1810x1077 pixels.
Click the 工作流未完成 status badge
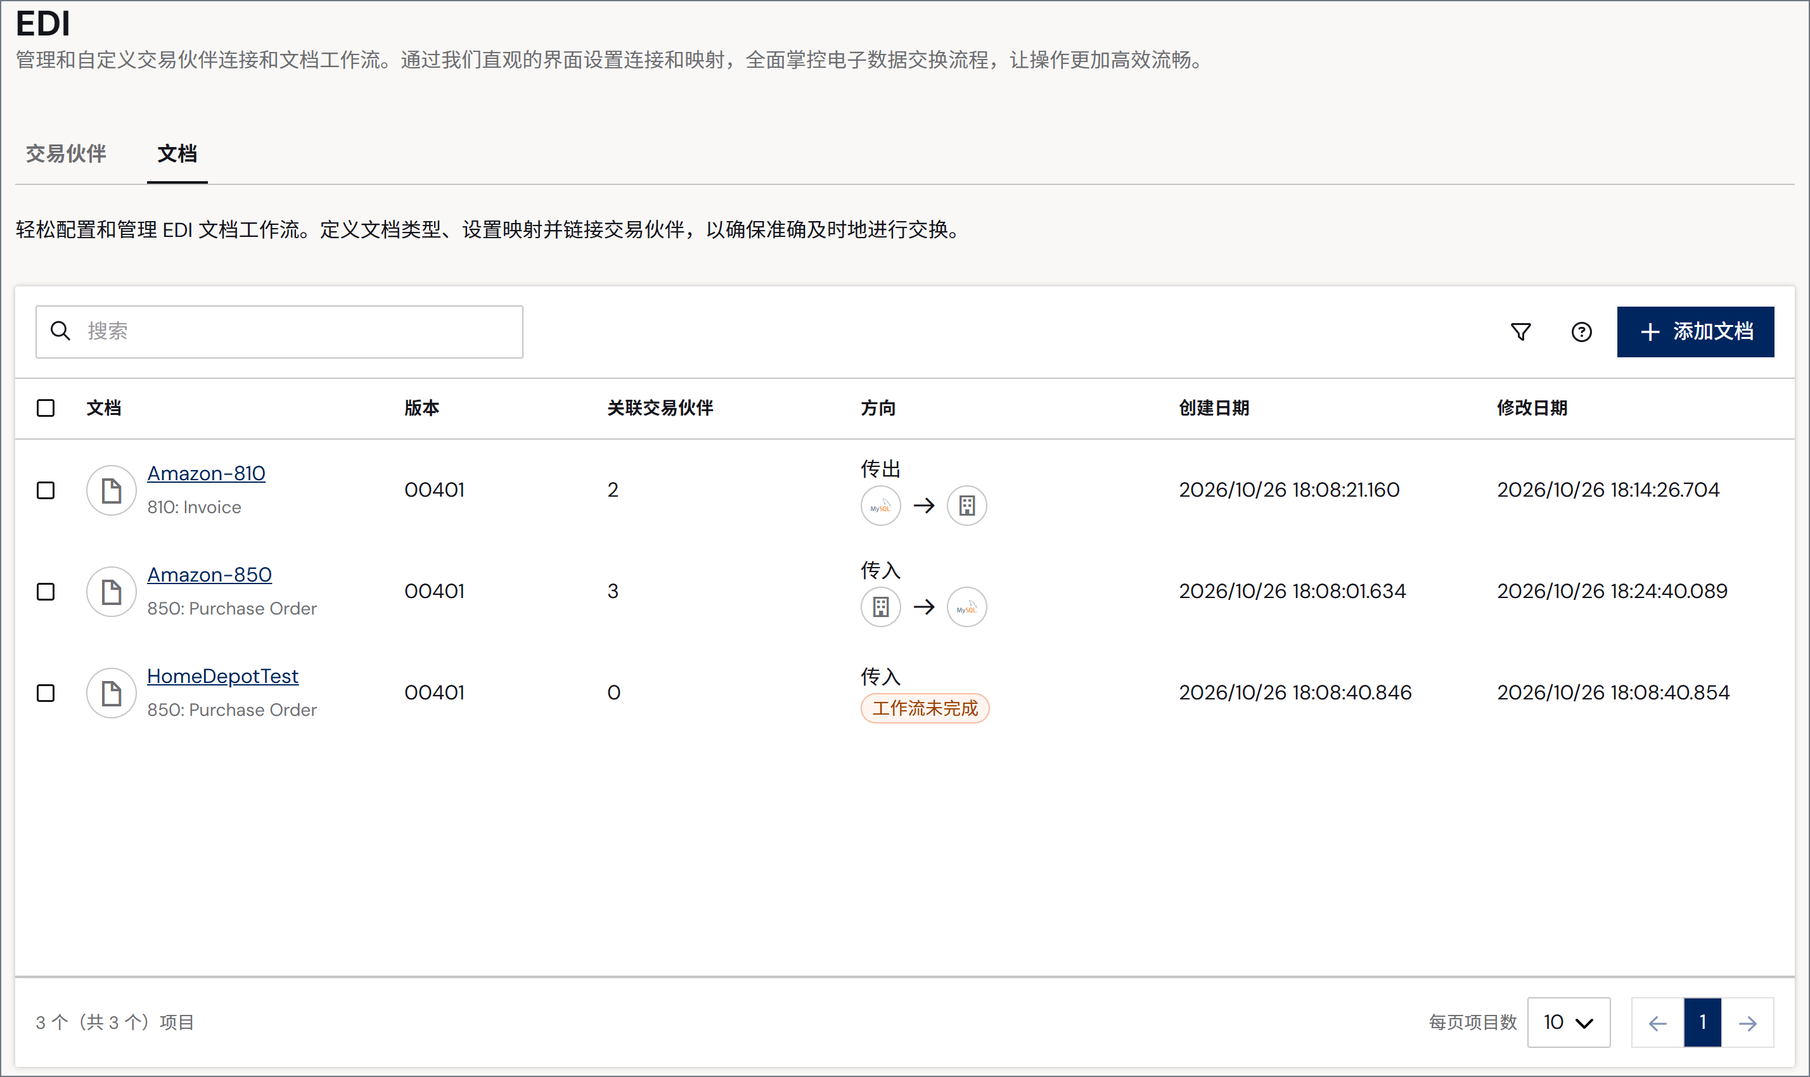(925, 708)
